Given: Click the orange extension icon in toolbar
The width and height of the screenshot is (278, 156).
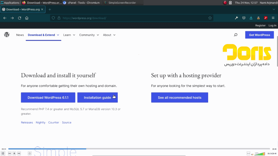Looking at the screenshot, I should point(258,18).
